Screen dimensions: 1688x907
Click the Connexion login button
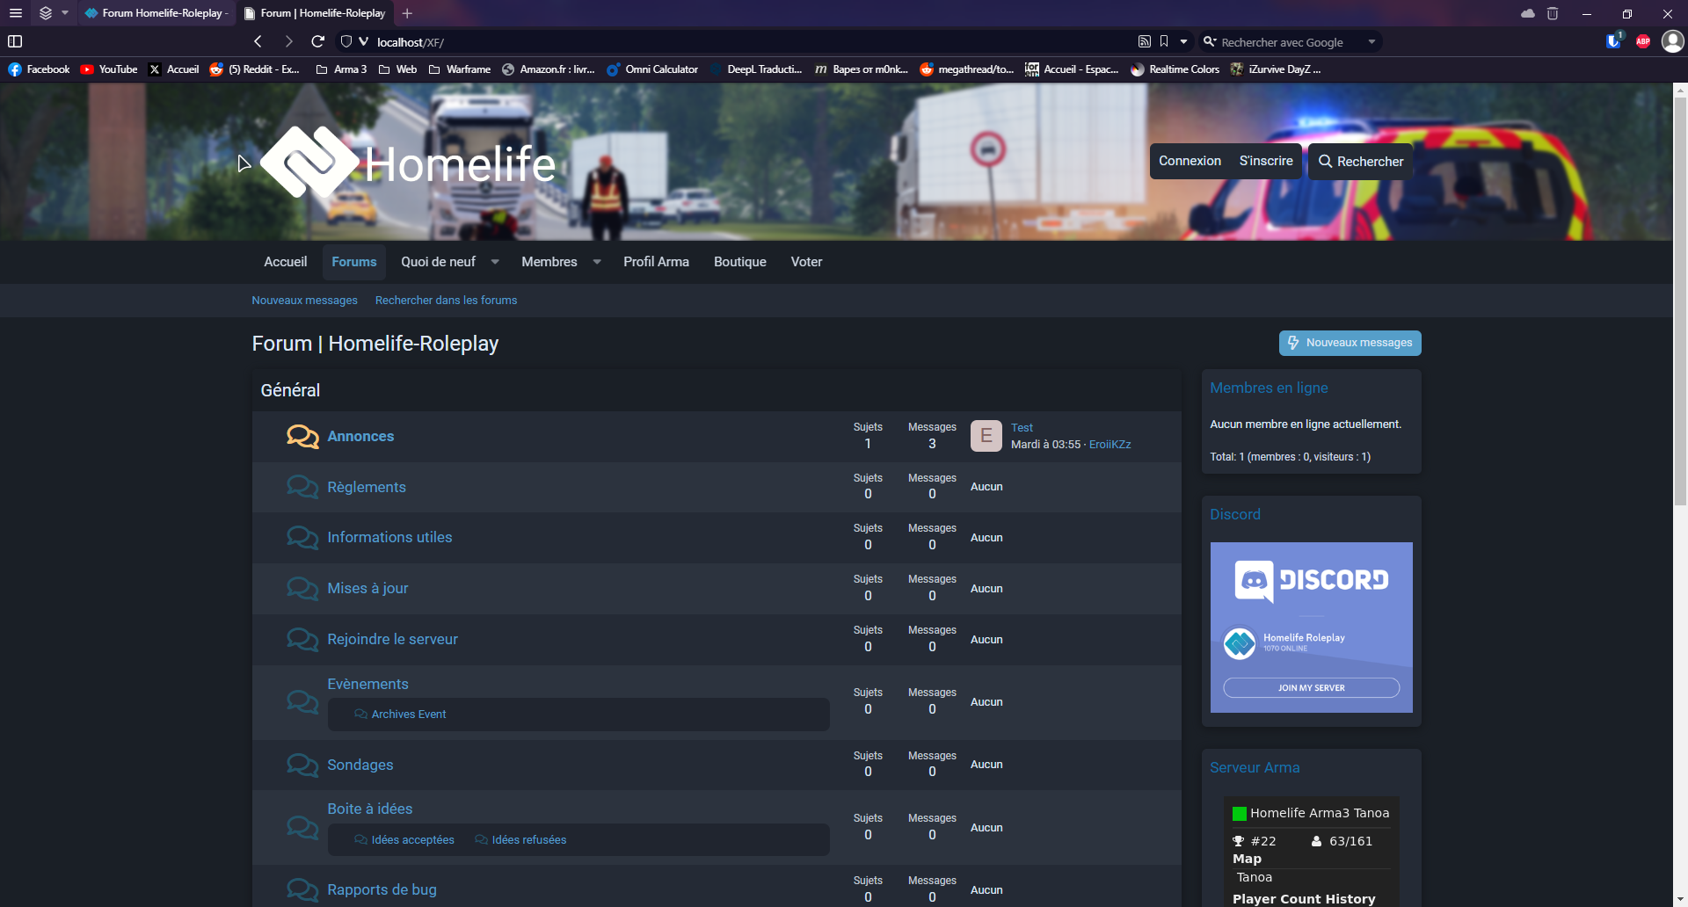pos(1190,161)
